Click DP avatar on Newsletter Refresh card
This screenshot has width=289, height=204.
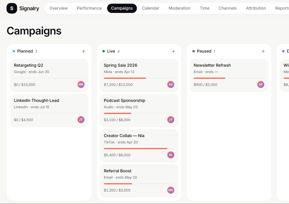(261, 84)
